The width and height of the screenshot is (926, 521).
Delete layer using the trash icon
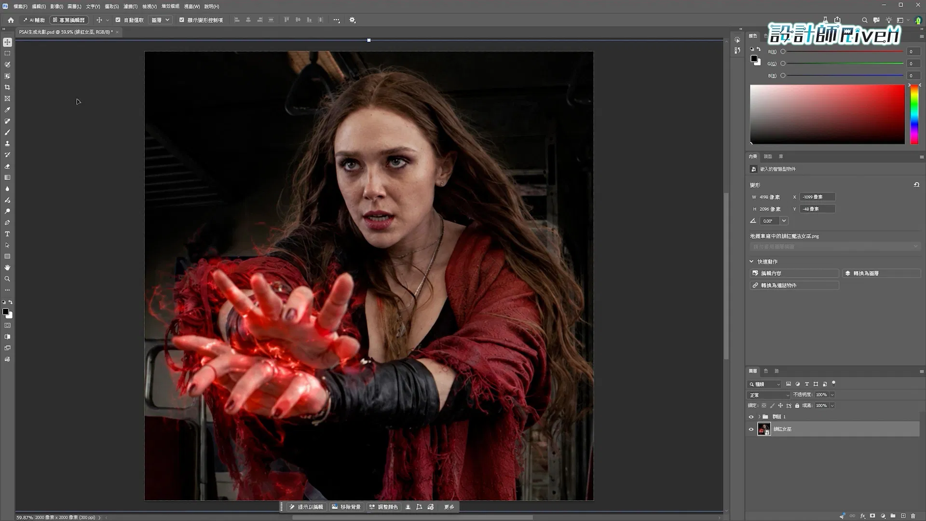[913, 516]
